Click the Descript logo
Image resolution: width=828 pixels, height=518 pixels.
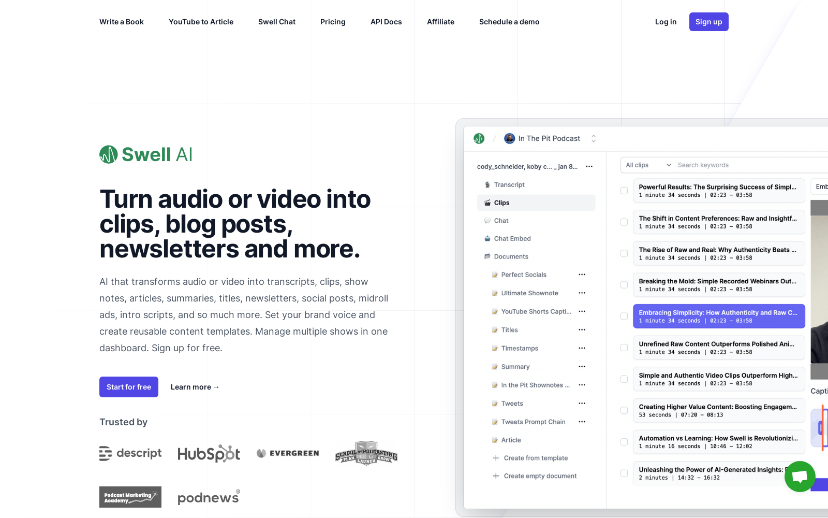[x=130, y=453]
